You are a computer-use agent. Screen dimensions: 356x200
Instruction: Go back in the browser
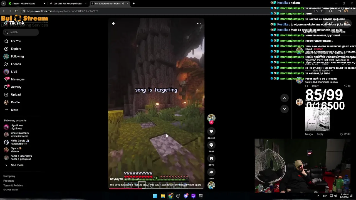pyautogui.click(x=4, y=11)
